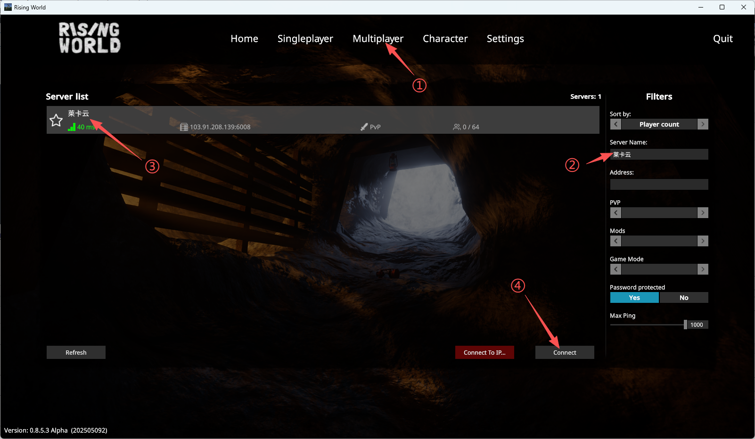
Task: Adjust the Max Ping slider handle
Action: (685, 325)
